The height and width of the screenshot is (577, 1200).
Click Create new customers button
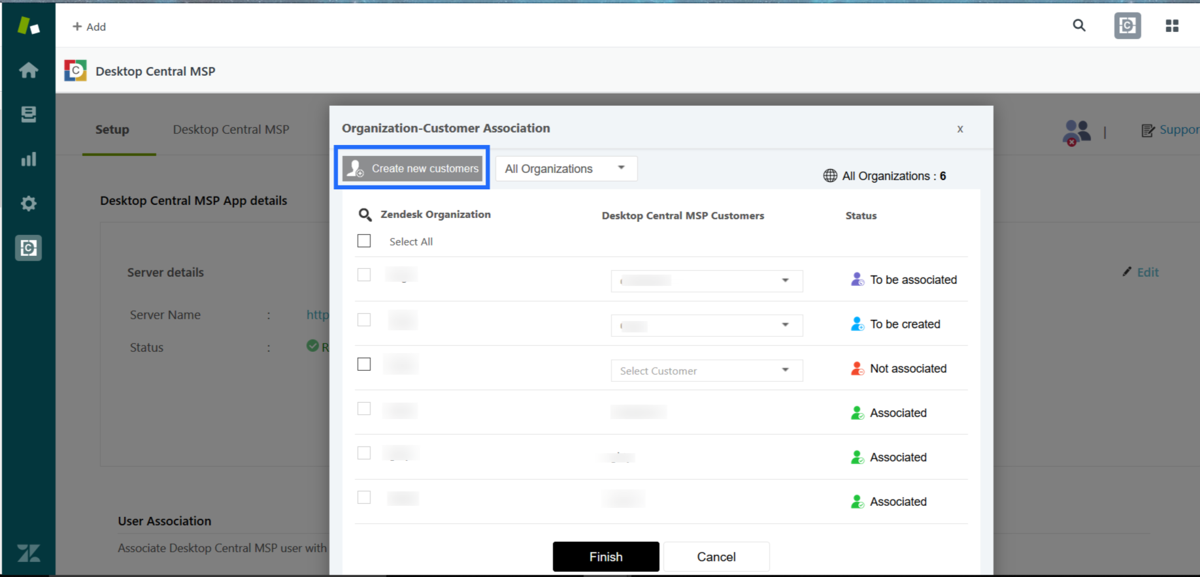tap(412, 168)
